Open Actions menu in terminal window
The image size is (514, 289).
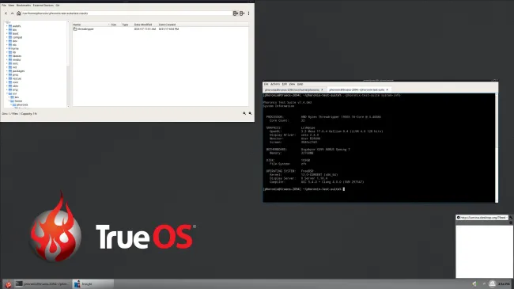(x=275, y=84)
